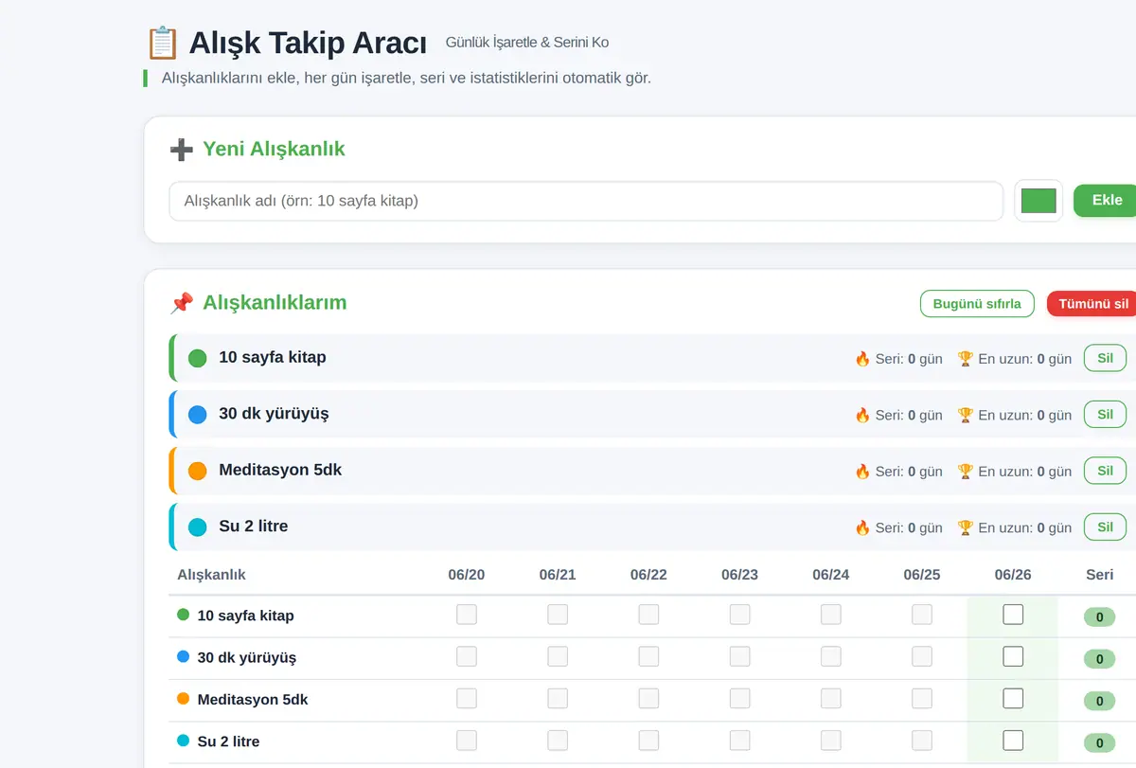Check 06/26 box for 10 sayfa kitap
Screen dimensions: 1136x768
point(1013,615)
